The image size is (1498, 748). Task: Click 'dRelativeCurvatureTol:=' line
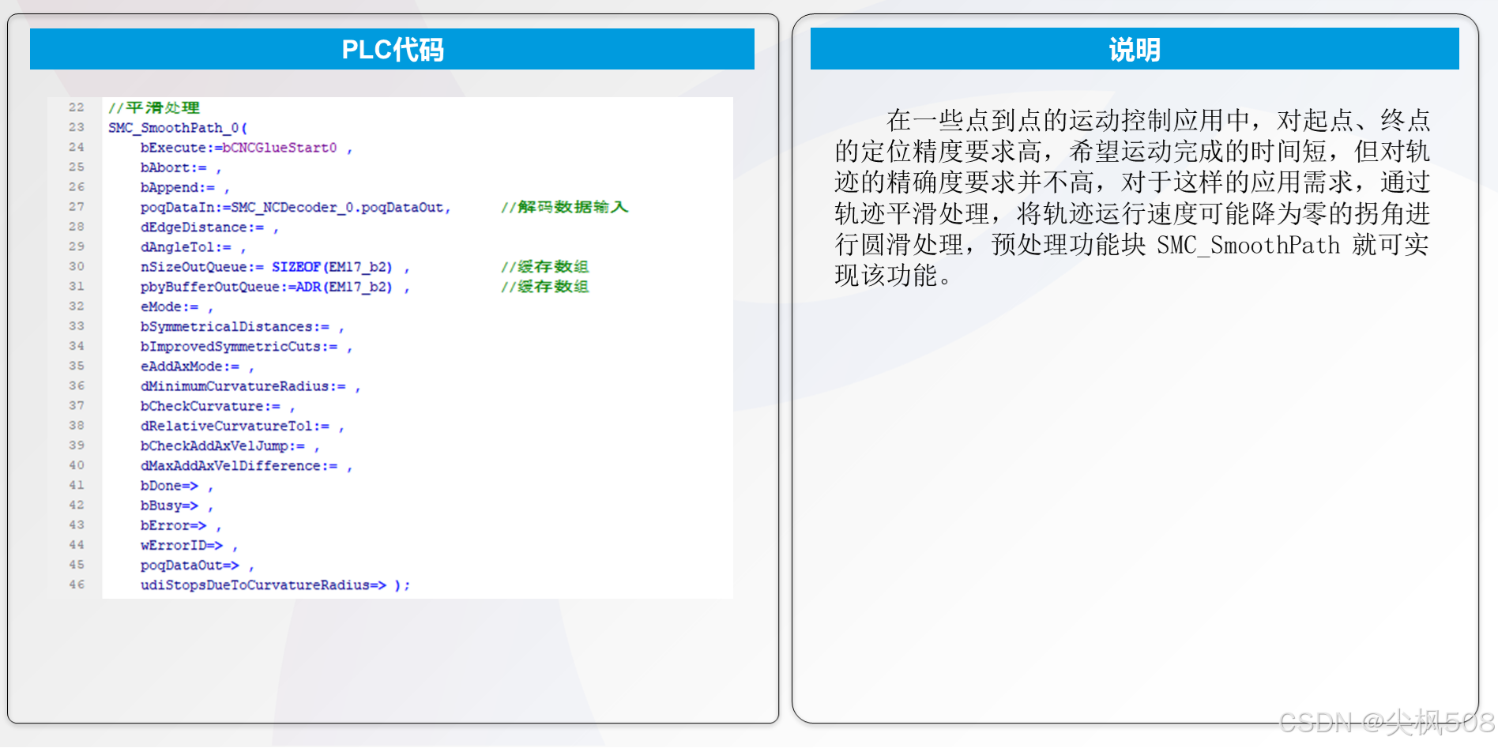(x=243, y=427)
